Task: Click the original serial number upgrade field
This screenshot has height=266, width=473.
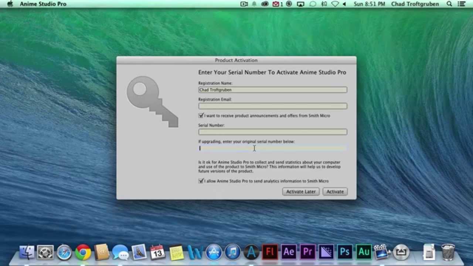Action: [x=273, y=148]
